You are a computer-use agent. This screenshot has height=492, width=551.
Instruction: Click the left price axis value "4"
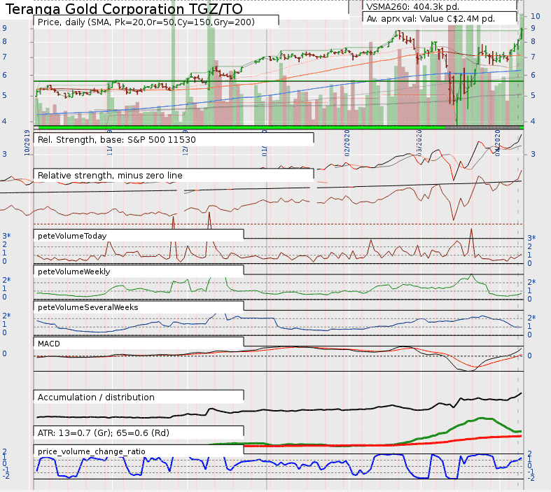click(5, 121)
